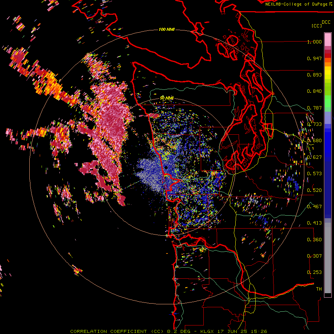Image resolution: width=334 pixels, height=334 pixels.
Task: Click the black radar site dot at center
Action: 166,168
